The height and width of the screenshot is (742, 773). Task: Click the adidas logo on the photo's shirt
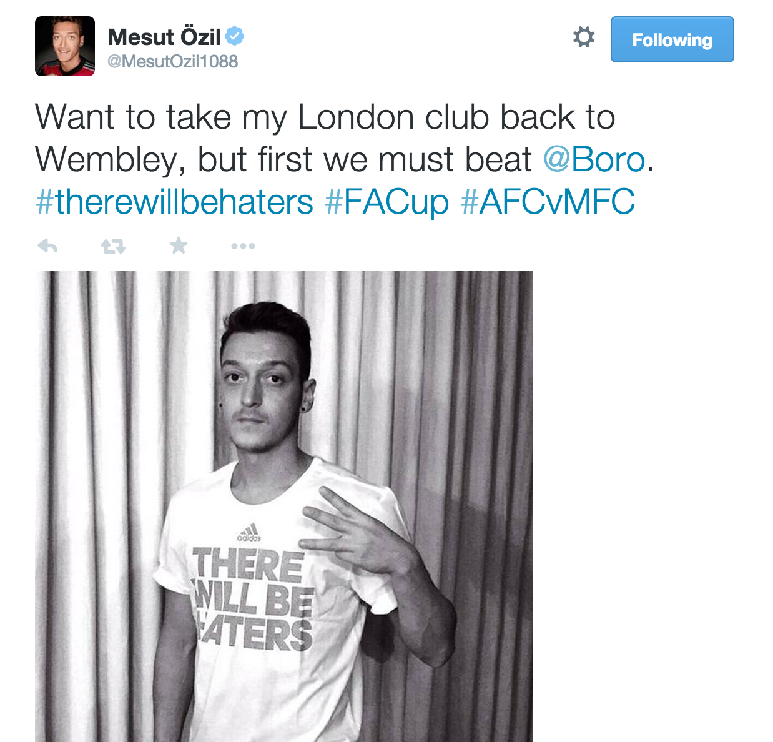[x=249, y=532]
